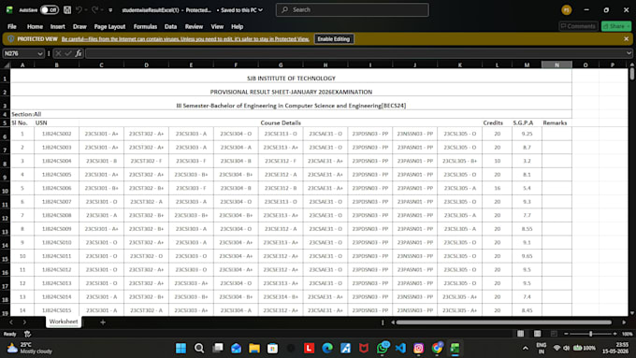This screenshot has height=358, width=636.
Task: Select column N header
Action: (556, 64)
